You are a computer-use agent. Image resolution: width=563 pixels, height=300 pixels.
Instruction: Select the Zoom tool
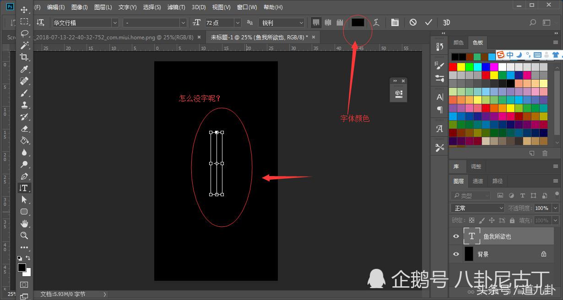[x=25, y=236]
